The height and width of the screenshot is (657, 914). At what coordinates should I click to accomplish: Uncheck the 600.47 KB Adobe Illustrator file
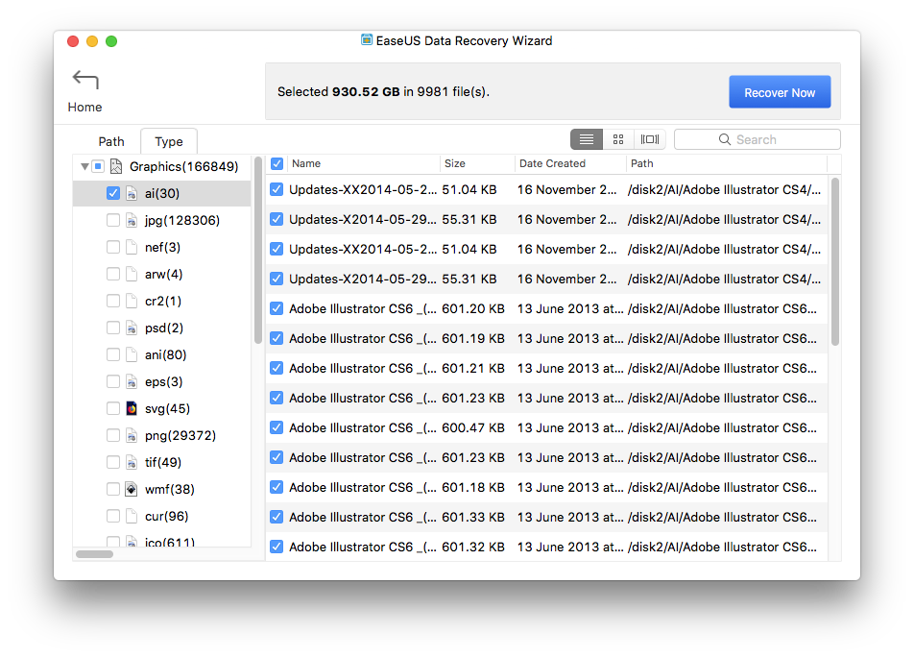coord(277,427)
